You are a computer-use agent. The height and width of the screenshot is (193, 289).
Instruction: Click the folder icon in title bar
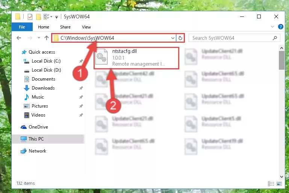coord(18,16)
